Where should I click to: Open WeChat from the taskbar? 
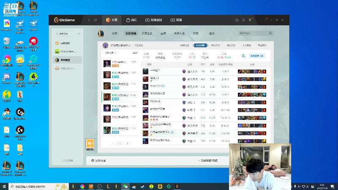(125, 187)
